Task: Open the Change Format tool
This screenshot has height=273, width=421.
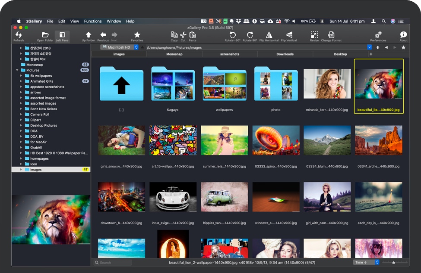Action: pyautogui.click(x=331, y=35)
